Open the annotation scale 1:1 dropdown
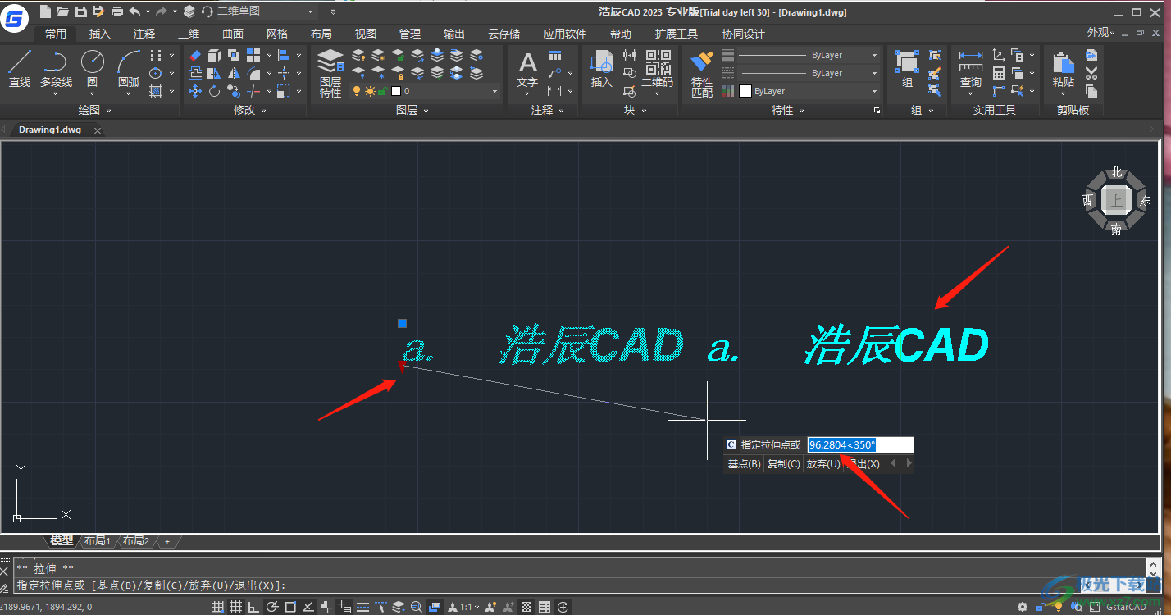 click(468, 607)
